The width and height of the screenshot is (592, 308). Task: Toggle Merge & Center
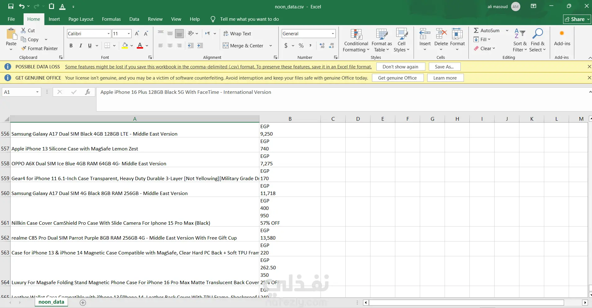tap(243, 46)
